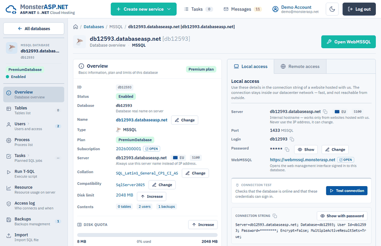This screenshot has height=246, width=381.
Task: Click the Tasks checkbox icon in sidebar
Action: click(x=9, y=156)
